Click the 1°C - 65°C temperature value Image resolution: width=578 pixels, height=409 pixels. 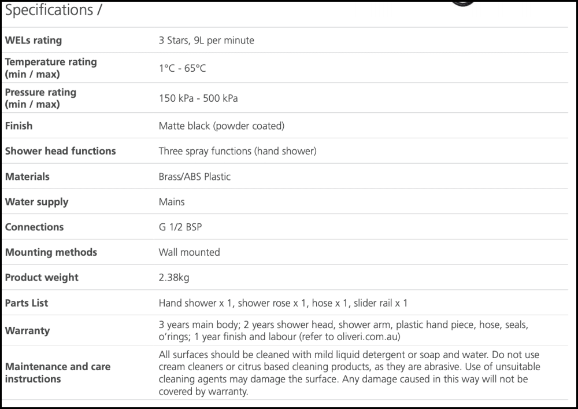pyautogui.click(x=182, y=68)
